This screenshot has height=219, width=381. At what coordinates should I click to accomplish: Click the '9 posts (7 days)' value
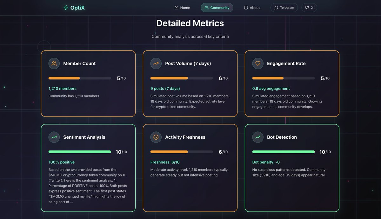[165, 89]
